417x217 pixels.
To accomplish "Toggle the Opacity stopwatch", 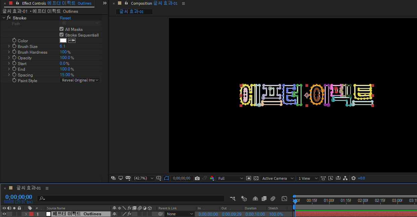I will coord(14,58).
